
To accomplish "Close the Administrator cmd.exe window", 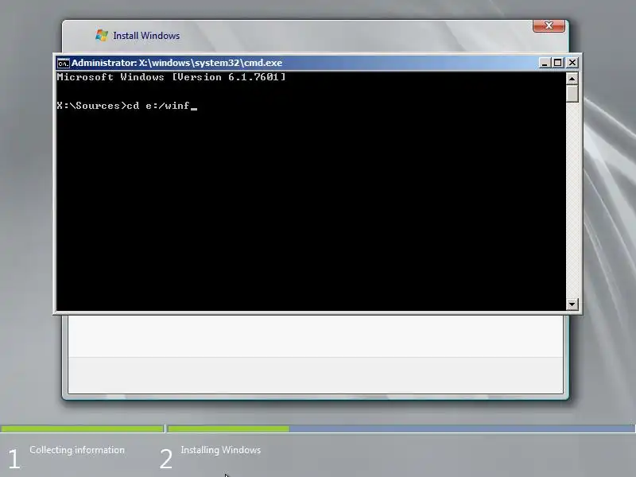I will (572, 63).
